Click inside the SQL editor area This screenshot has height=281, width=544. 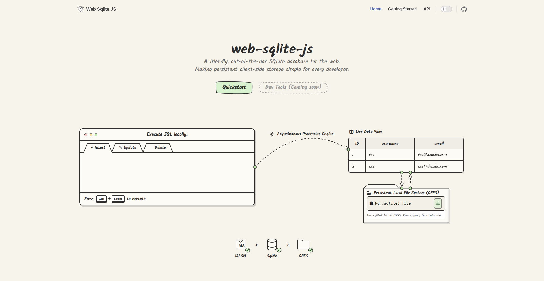pyautogui.click(x=167, y=173)
